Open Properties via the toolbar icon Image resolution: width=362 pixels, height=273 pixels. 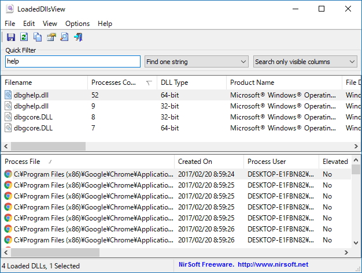51,38
